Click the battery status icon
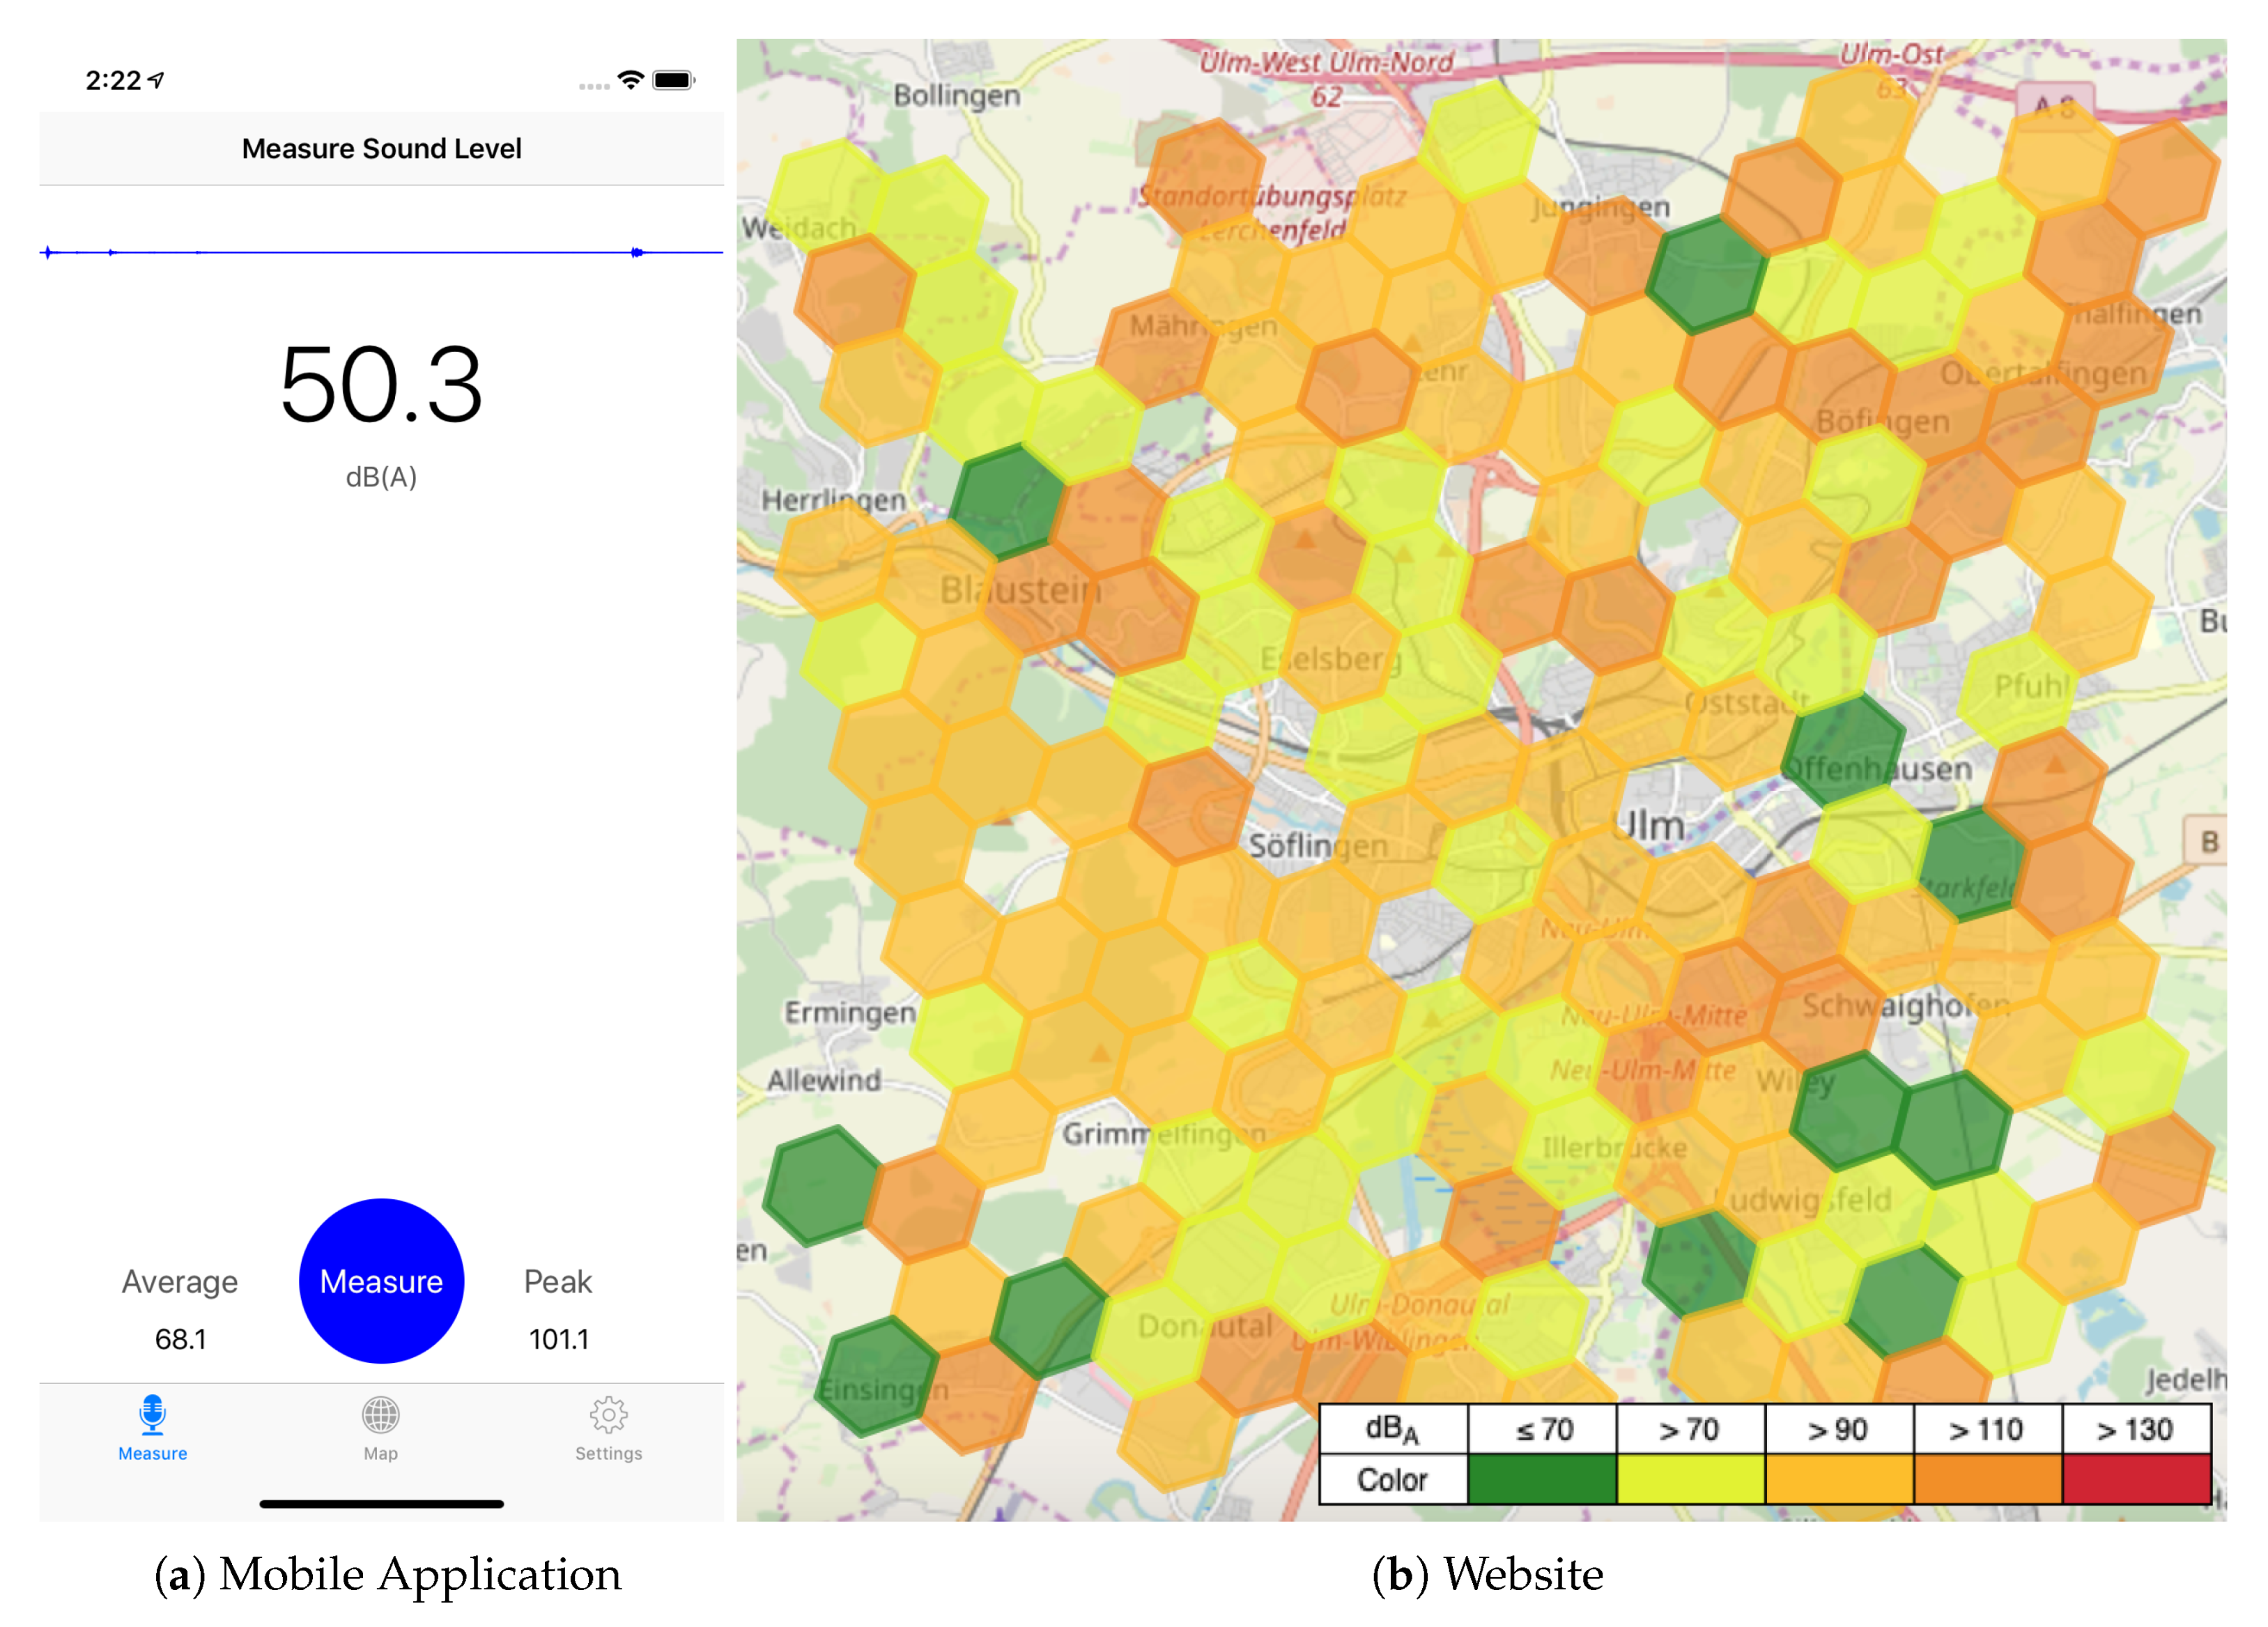2268x1627 pixels. [x=673, y=80]
